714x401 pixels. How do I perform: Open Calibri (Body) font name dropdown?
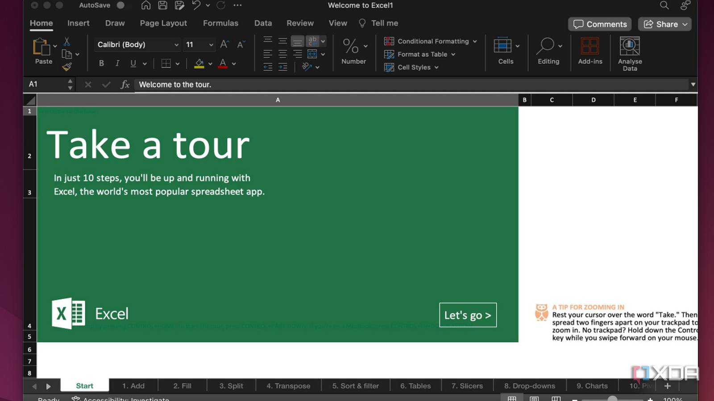pyautogui.click(x=177, y=45)
